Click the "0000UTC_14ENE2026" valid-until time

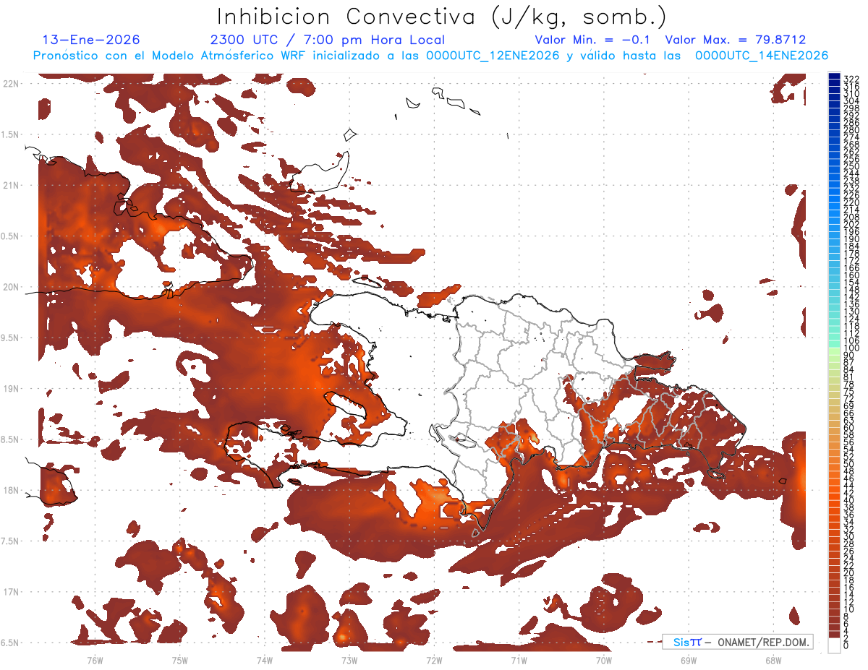click(762, 56)
